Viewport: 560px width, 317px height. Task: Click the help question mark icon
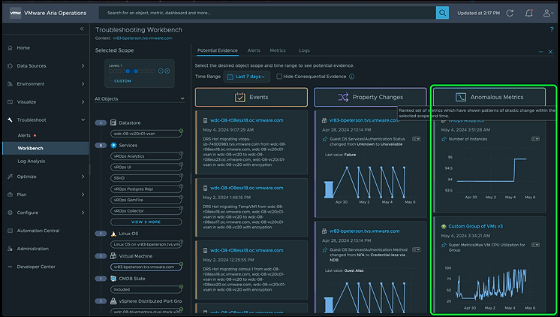coord(551,29)
